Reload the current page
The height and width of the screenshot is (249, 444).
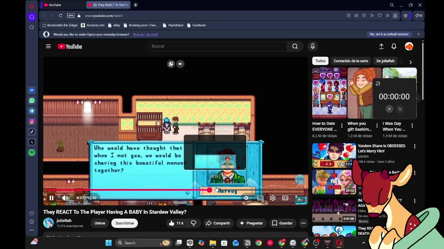60,16
